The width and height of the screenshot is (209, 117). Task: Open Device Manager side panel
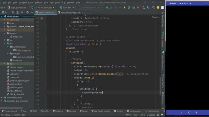coord(163,19)
